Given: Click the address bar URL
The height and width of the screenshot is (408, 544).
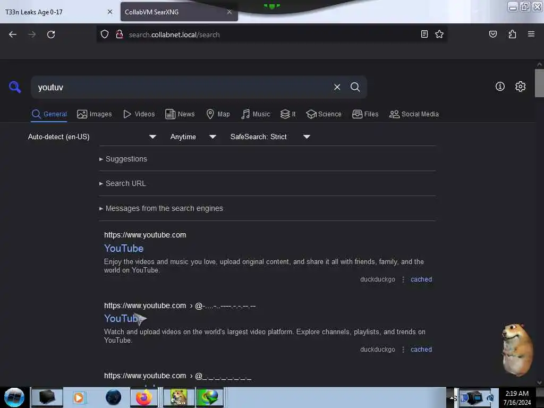Looking at the screenshot, I should pyautogui.click(x=174, y=35).
